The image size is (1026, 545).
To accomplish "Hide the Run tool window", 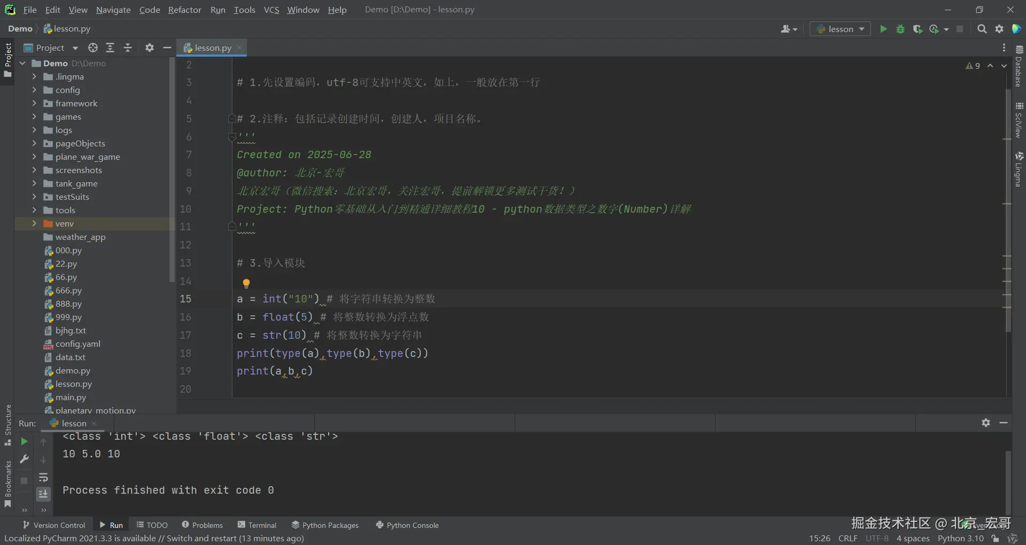I will point(1004,423).
